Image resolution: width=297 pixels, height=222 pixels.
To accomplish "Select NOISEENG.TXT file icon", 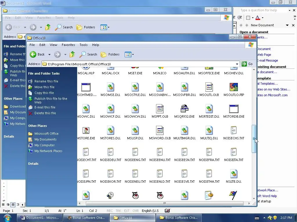I will tap(135, 152).
